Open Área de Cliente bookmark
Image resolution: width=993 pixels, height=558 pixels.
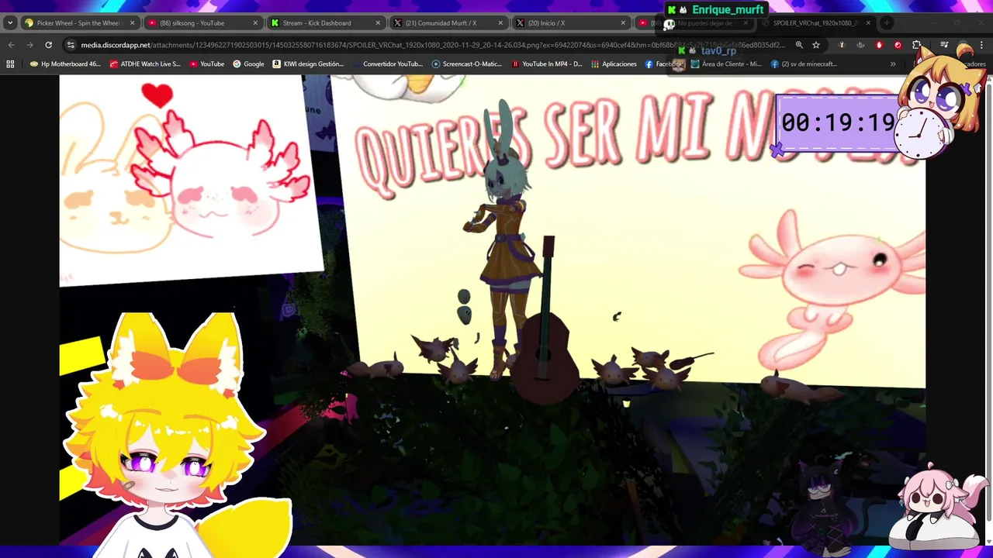pyautogui.click(x=726, y=64)
